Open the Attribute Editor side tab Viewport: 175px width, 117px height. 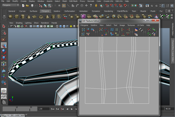click(x=173, y=29)
